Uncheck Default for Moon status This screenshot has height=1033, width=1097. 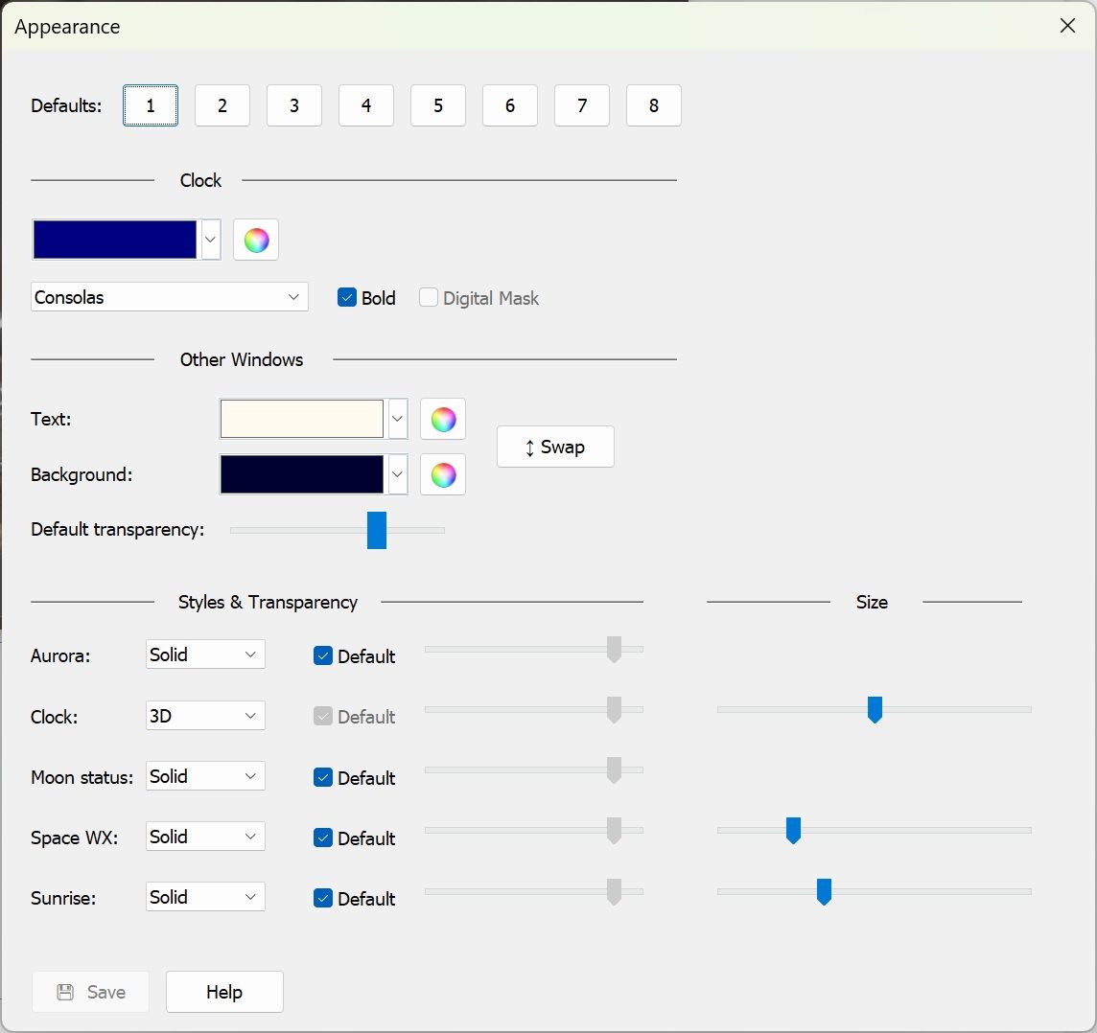[x=323, y=778]
